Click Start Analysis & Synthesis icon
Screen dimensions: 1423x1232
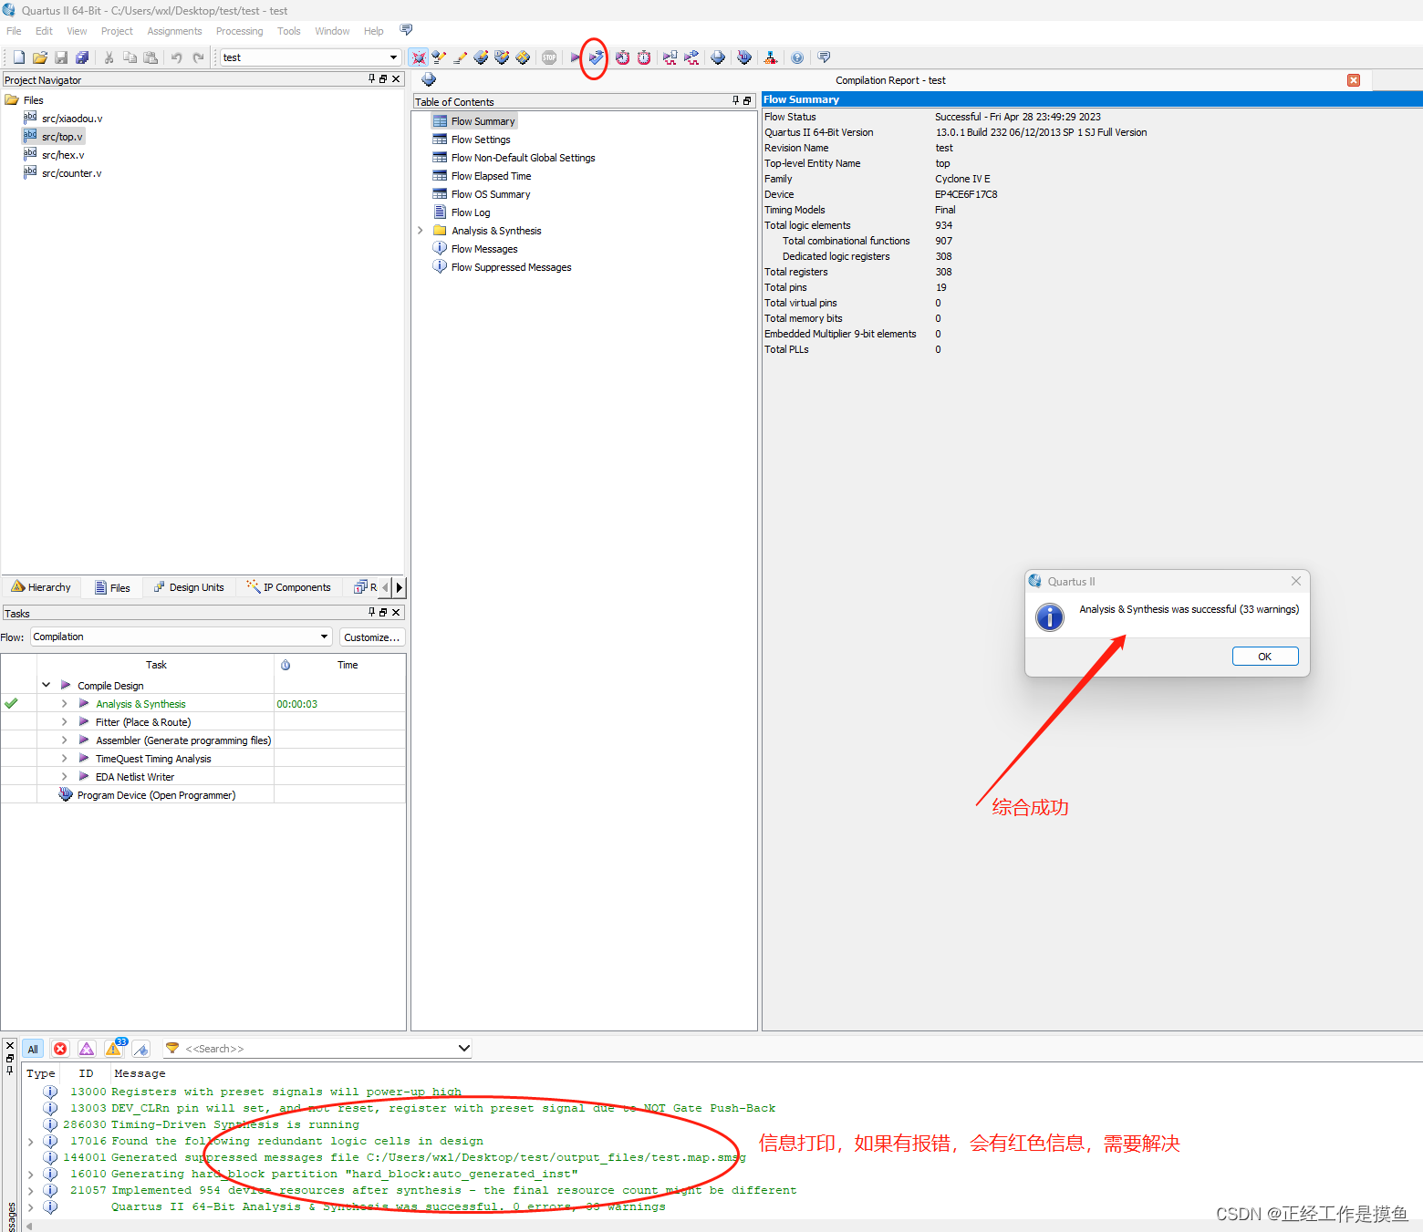point(596,57)
